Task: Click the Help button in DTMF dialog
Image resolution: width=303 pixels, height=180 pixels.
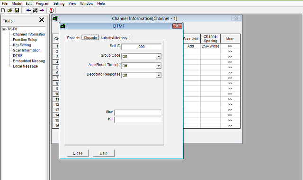Action: 104,153
